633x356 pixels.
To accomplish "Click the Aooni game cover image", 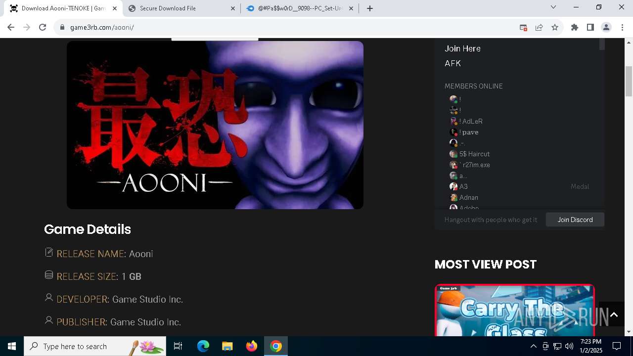I will 215,125.
